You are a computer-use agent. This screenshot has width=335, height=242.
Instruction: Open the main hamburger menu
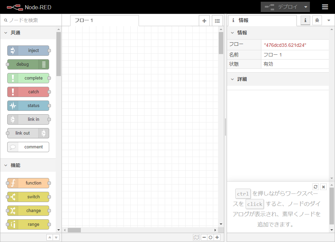325,7
